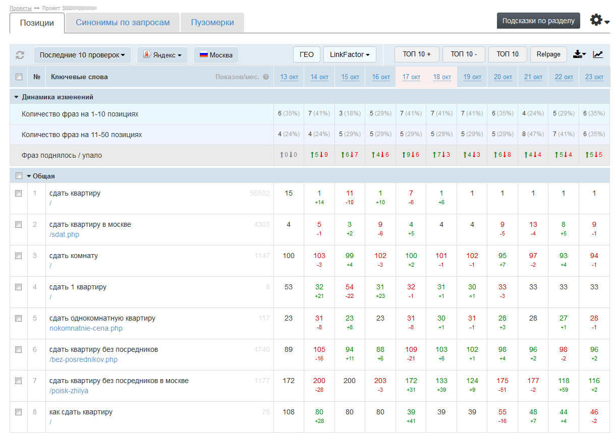
Task: Click the ТОП 10 + button
Action: coord(417,54)
